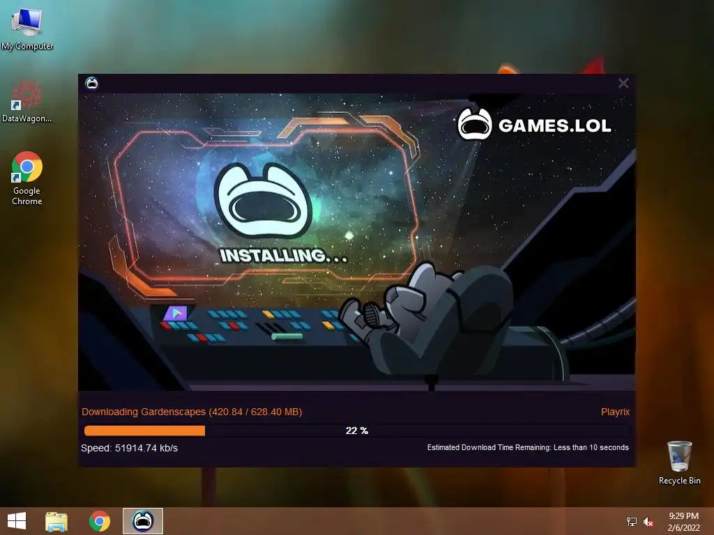
Task: Click the Games.lol logo in installer title bar
Action: point(91,84)
